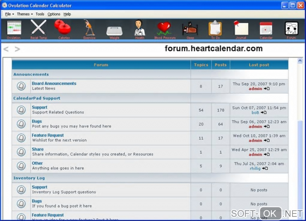This screenshot has width=306, height=221.
Task: Click the forum.heartcalendar.com address text
Action: point(214,48)
